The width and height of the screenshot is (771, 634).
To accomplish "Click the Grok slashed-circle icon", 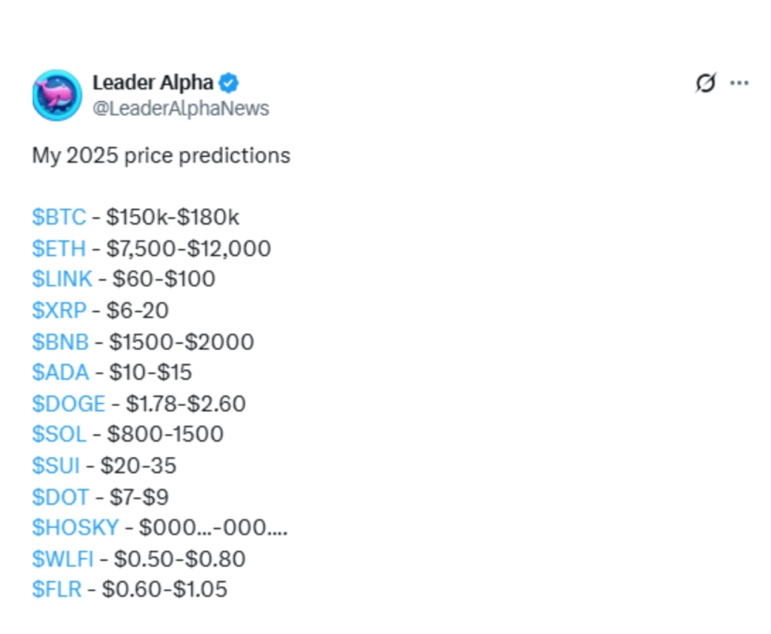I will click(x=705, y=83).
